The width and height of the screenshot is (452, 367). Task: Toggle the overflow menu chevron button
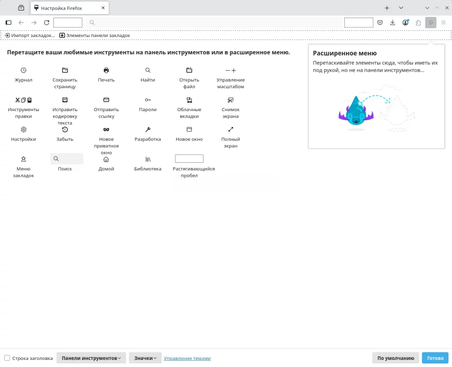click(x=431, y=22)
